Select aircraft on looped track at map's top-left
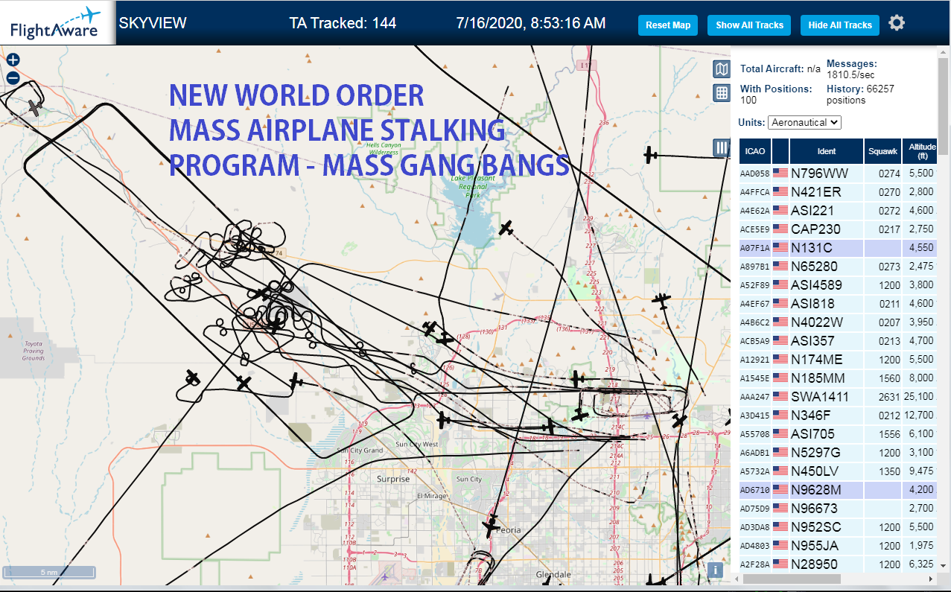 pyautogui.click(x=34, y=108)
